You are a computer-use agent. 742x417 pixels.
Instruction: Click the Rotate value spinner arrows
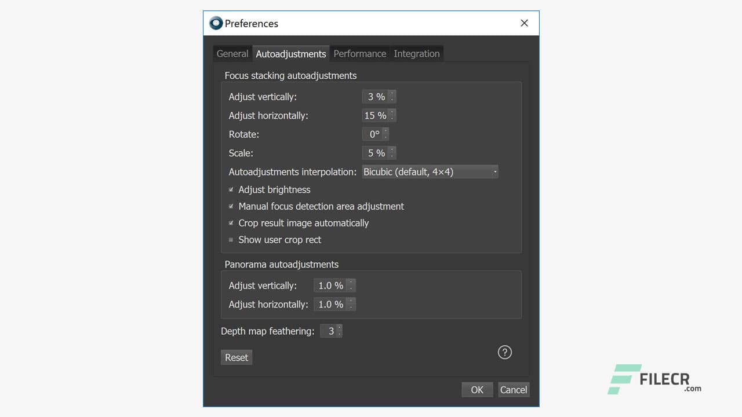[x=385, y=134]
